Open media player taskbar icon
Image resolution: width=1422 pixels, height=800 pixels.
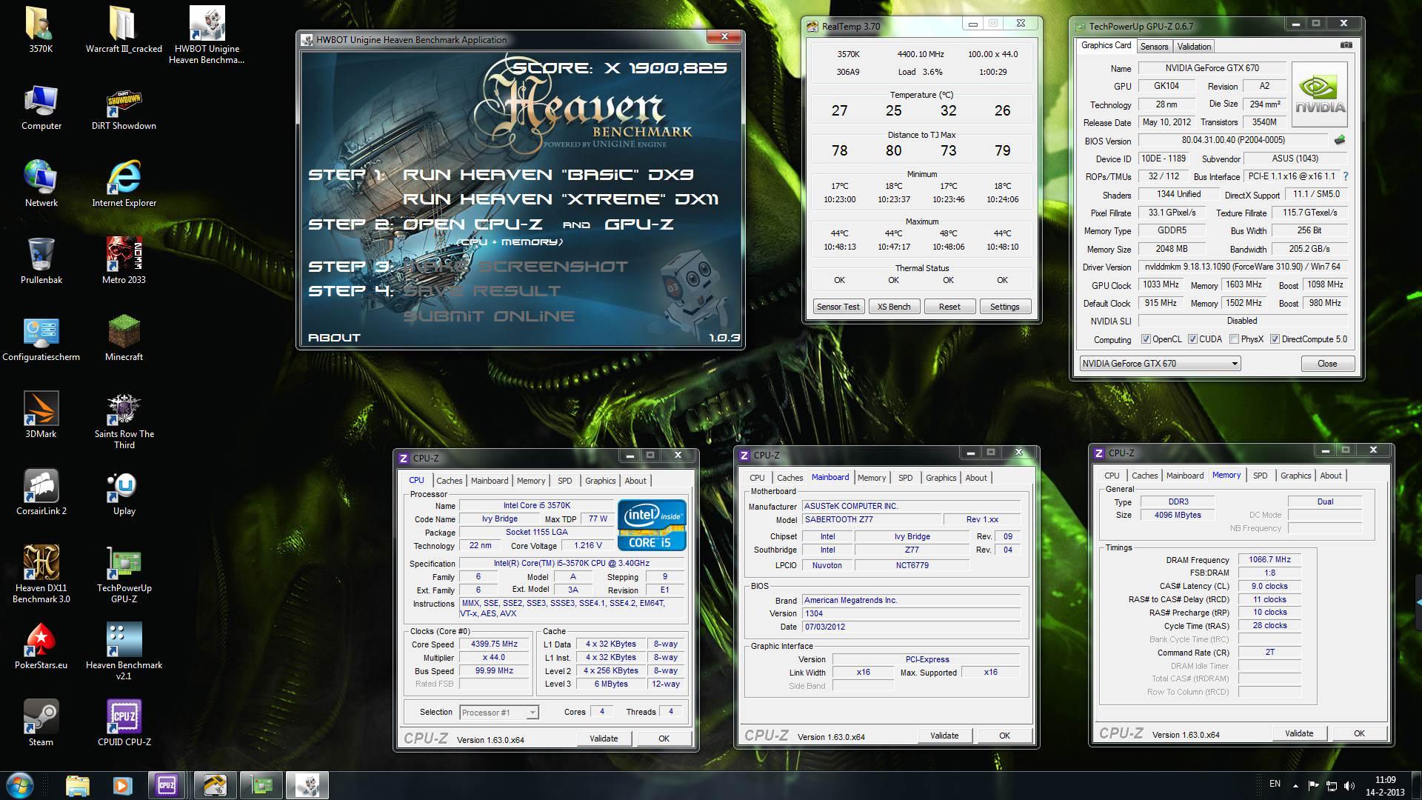122,785
